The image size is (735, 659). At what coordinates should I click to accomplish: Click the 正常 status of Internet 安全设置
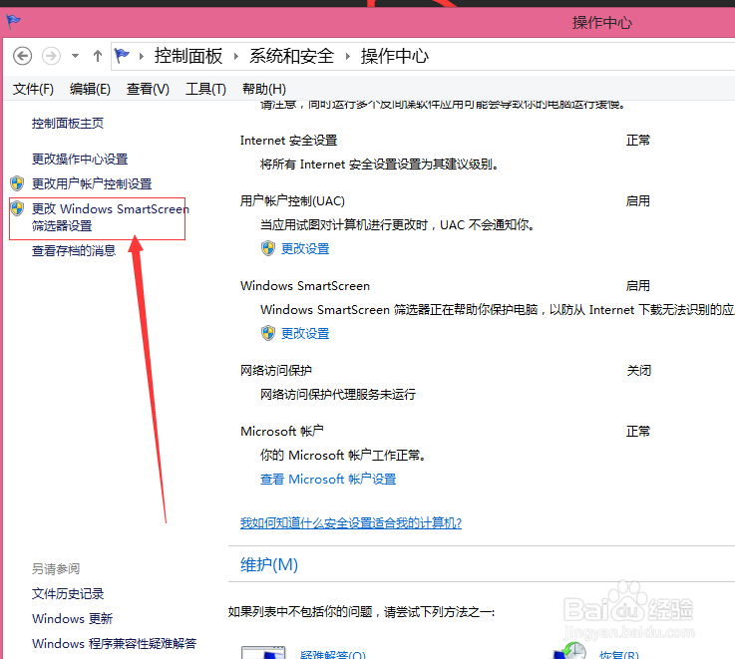638,141
